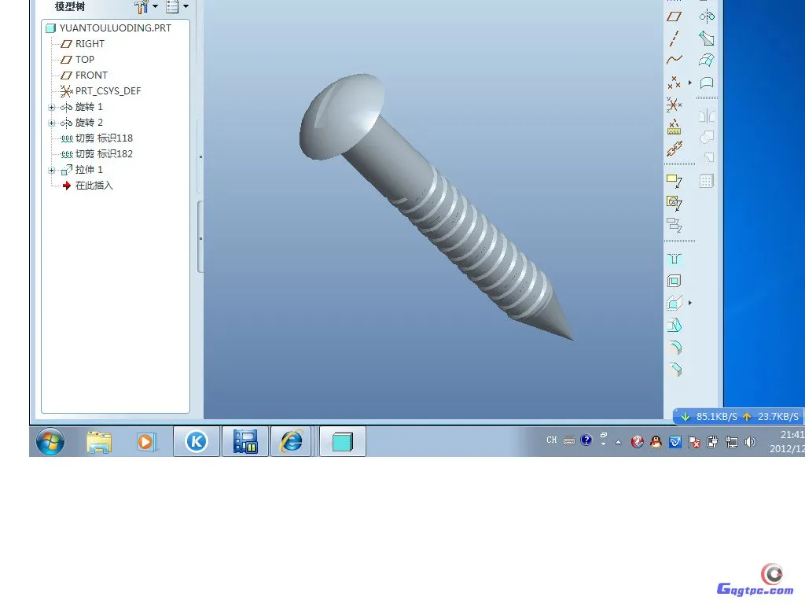Select PRT_CSYS_DEF in model tree

coord(108,91)
